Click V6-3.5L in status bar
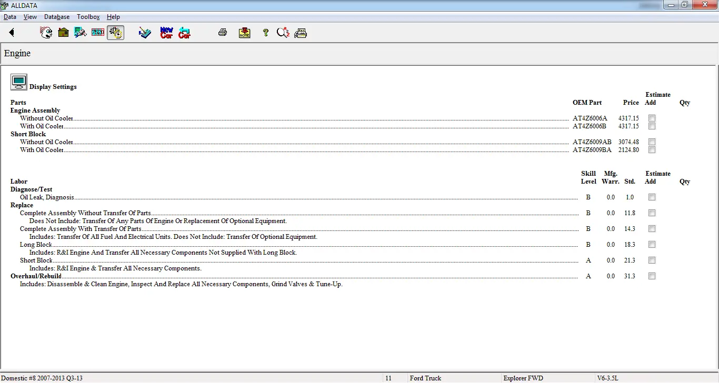This screenshot has height=383, width=719. click(609, 378)
